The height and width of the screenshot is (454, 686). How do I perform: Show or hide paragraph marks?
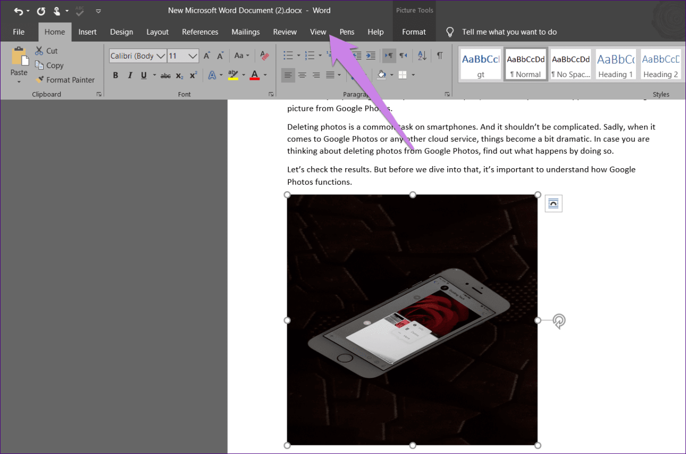[x=440, y=56]
